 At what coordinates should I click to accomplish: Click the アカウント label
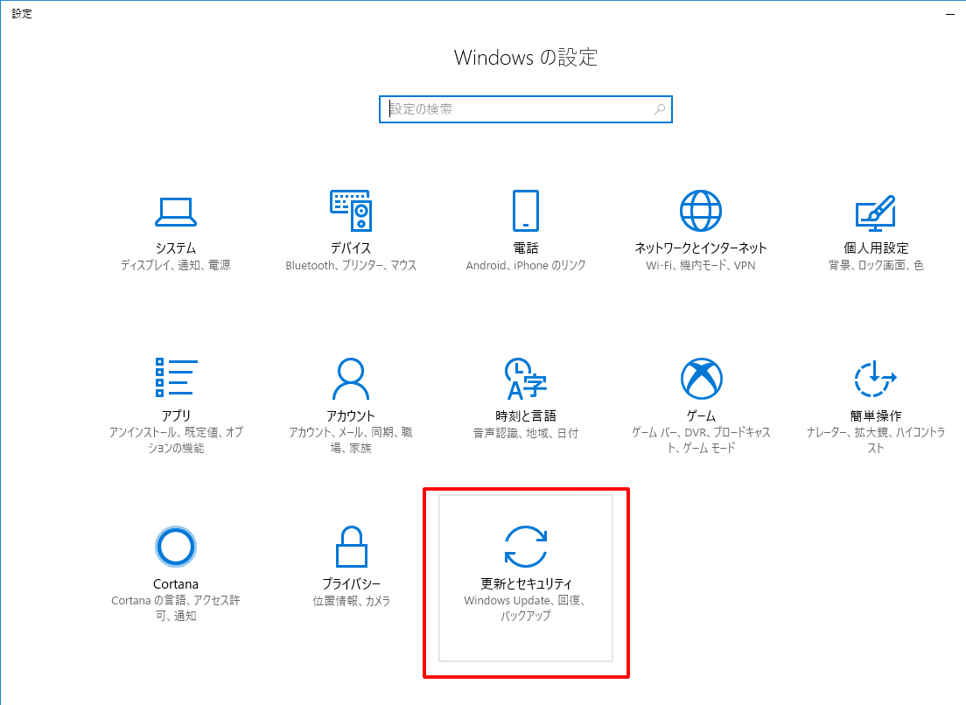pos(351,415)
